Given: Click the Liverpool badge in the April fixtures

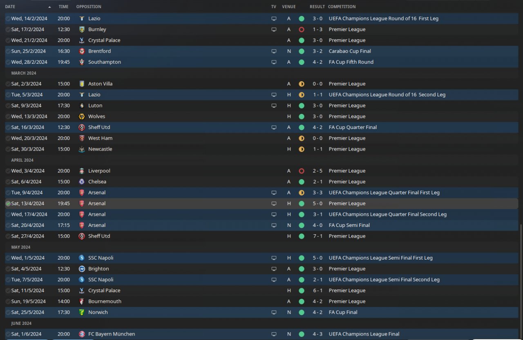Looking at the screenshot, I should point(82,171).
